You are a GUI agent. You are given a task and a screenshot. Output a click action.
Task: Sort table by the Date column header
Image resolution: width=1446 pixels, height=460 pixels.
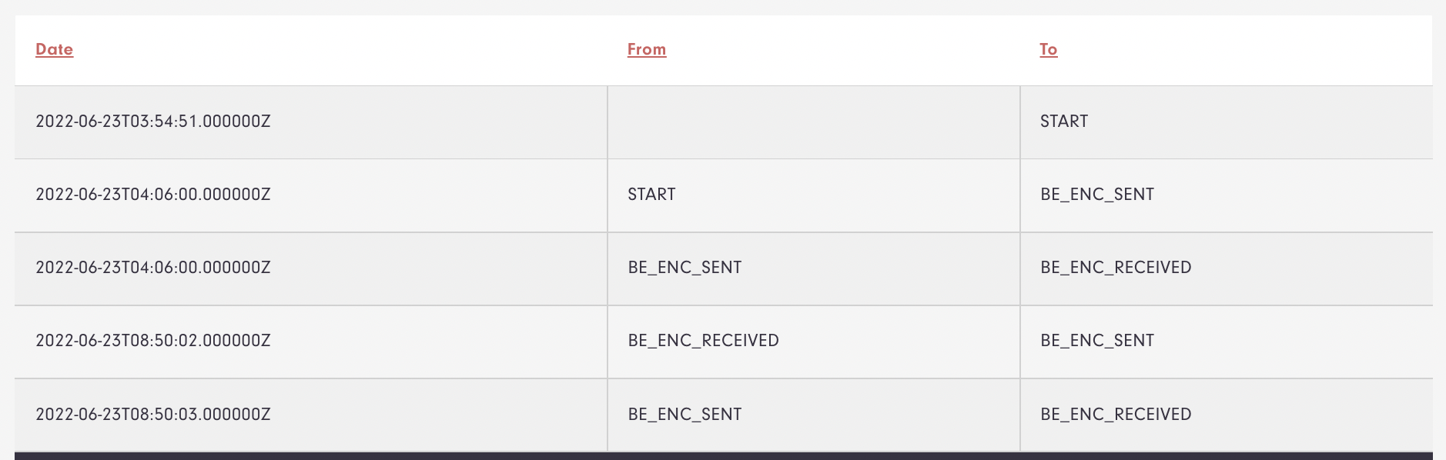pos(54,49)
